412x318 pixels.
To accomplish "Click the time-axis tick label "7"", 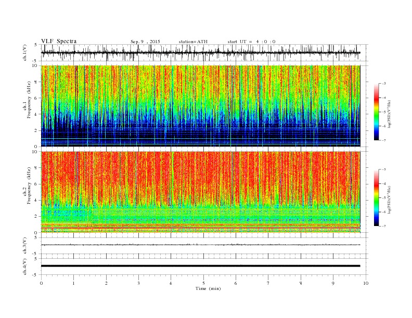I will 268,283.
